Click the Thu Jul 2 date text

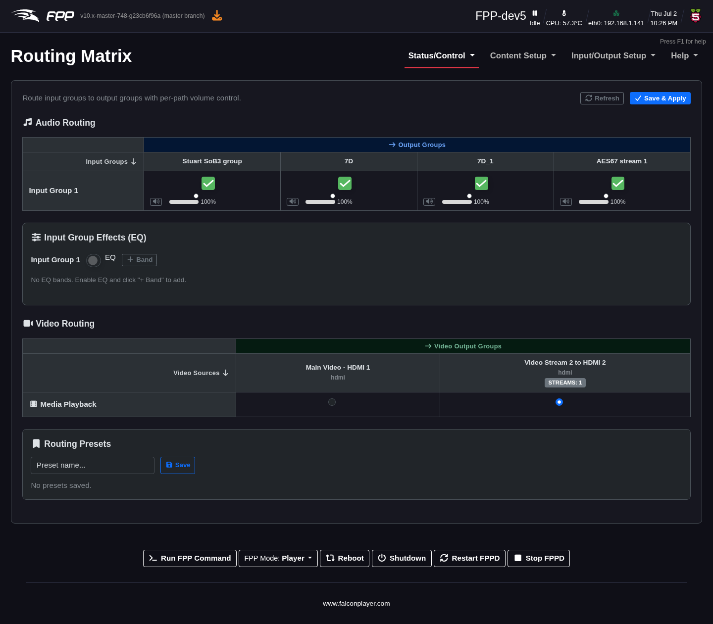664,14
